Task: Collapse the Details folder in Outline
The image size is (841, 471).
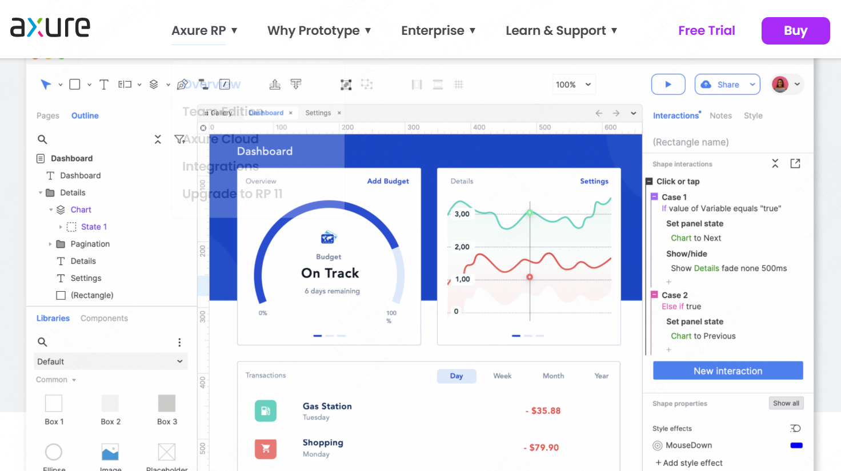Action: tap(41, 193)
